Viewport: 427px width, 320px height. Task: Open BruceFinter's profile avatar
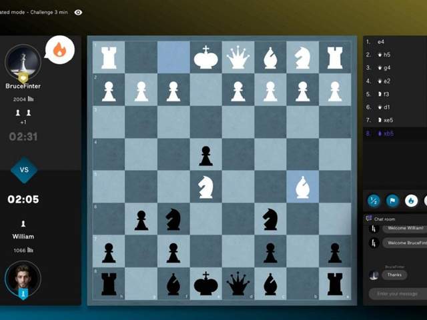[x=23, y=62]
